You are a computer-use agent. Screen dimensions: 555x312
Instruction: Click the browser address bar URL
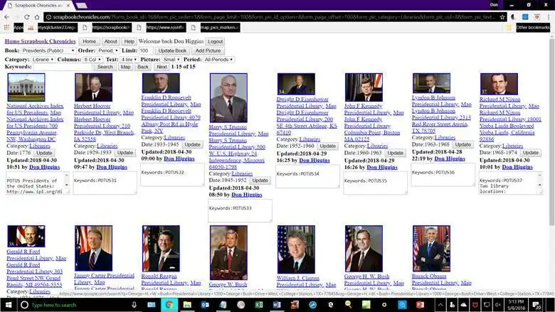[x=271, y=17]
